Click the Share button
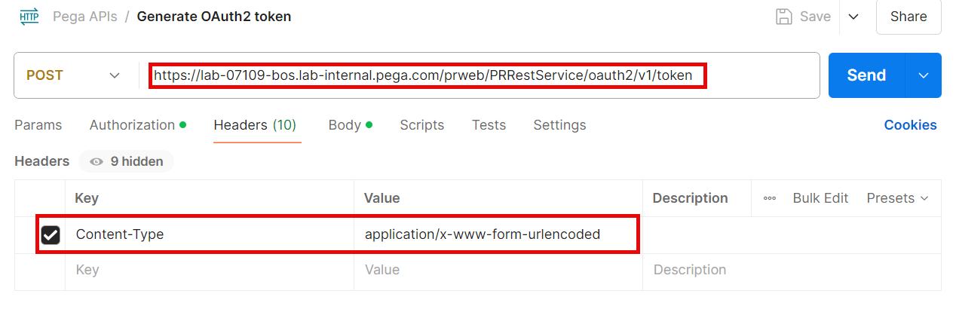This screenshot has height=312, width=956. coord(909,17)
